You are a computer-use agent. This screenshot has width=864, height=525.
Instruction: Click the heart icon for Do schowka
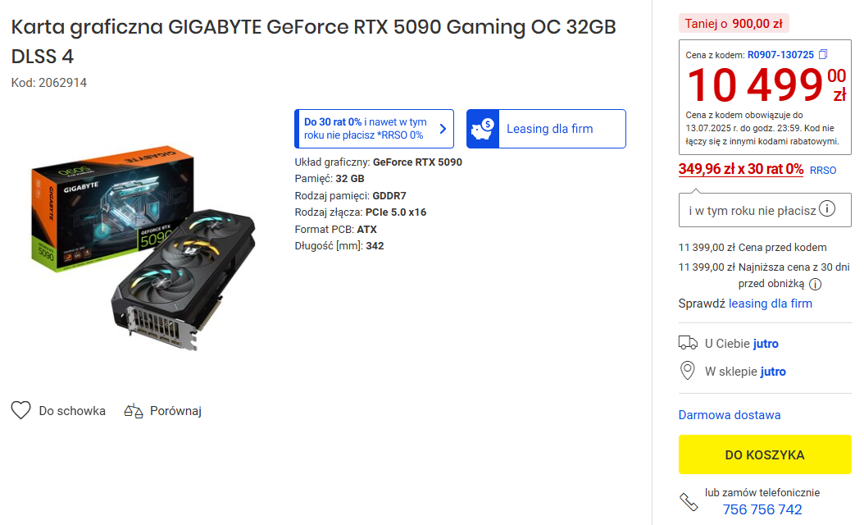[21, 410]
